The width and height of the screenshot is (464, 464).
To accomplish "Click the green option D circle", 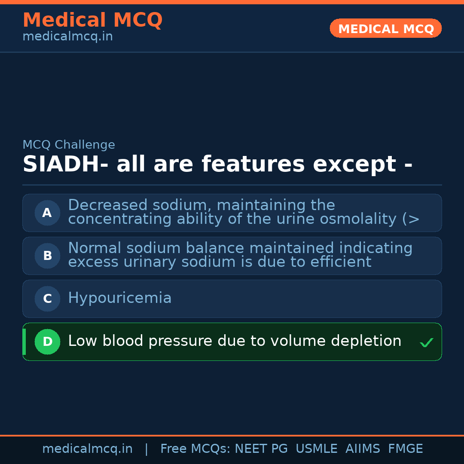I will point(47,342).
